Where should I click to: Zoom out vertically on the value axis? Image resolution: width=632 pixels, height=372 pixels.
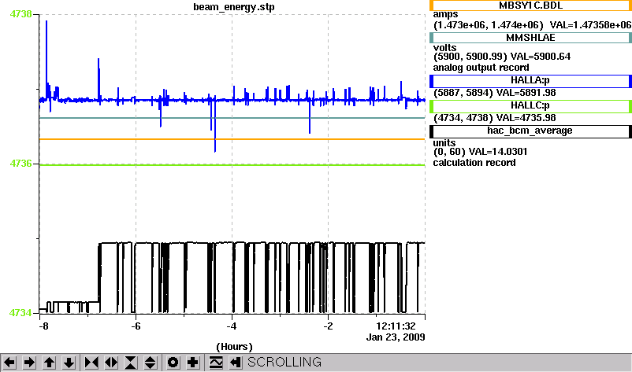click(151, 363)
